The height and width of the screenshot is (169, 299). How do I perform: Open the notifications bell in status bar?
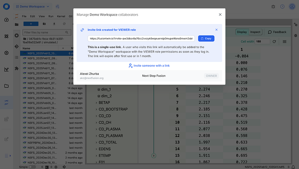pyautogui.click(x=293, y=167)
